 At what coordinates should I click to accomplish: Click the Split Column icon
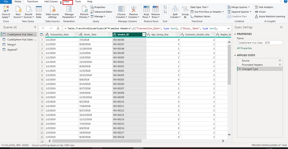(x=175, y=9)
